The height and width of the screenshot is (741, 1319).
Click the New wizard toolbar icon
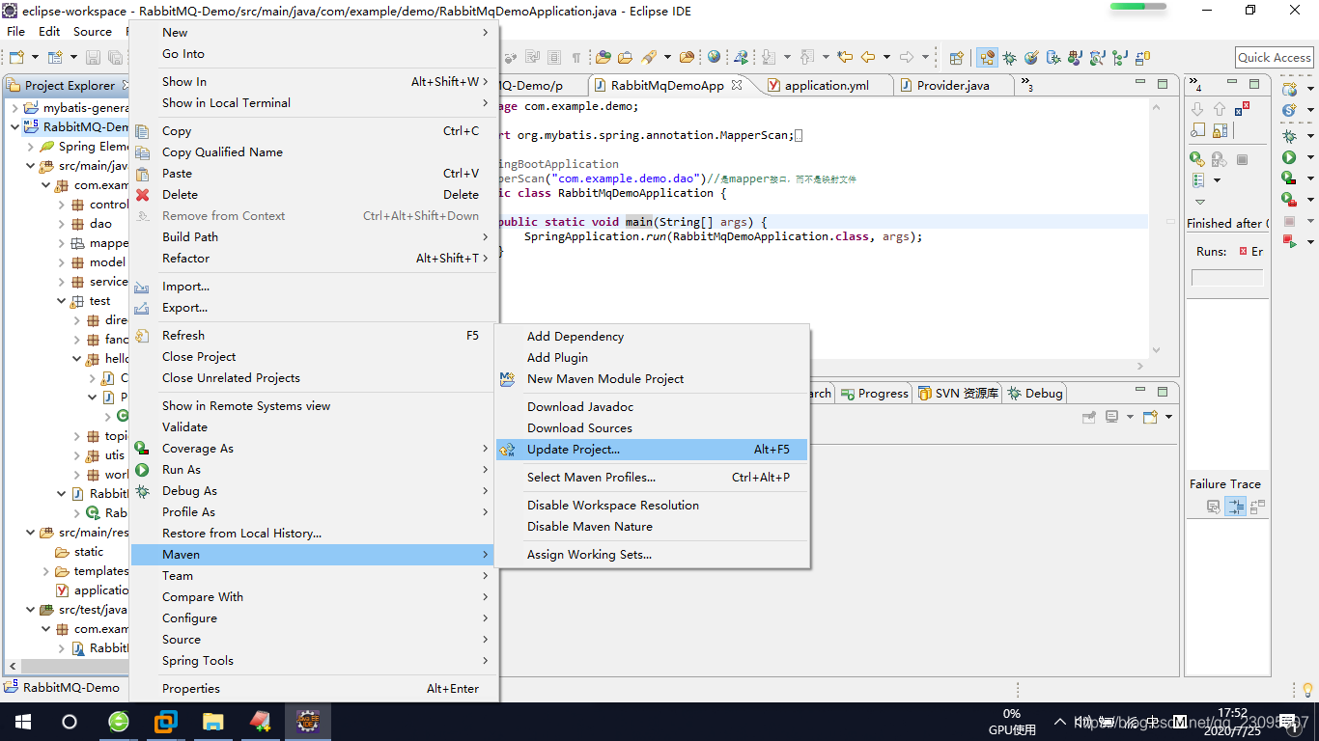tap(16, 57)
